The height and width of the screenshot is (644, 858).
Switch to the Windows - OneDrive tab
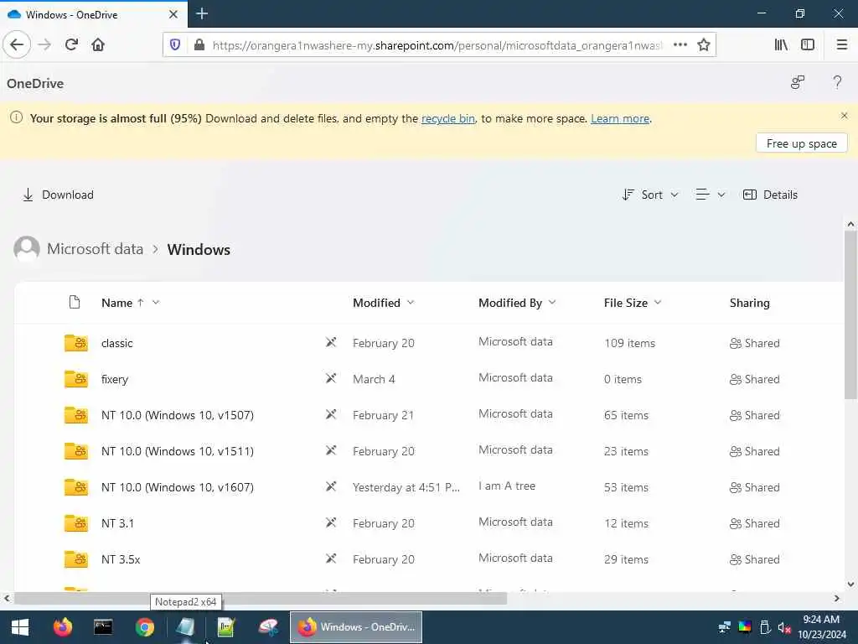pos(93,14)
